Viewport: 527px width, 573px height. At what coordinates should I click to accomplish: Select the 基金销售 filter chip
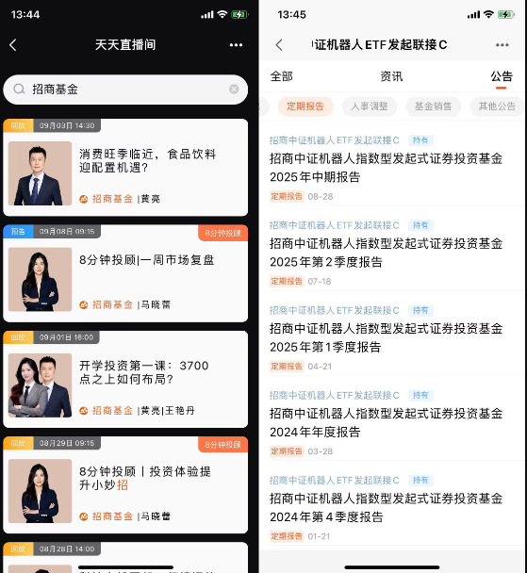pyautogui.click(x=433, y=106)
